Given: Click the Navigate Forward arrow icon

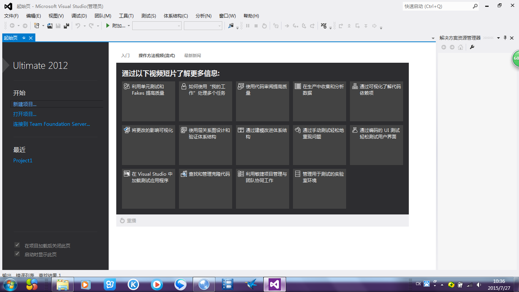Looking at the screenshot, I should tap(25, 26).
